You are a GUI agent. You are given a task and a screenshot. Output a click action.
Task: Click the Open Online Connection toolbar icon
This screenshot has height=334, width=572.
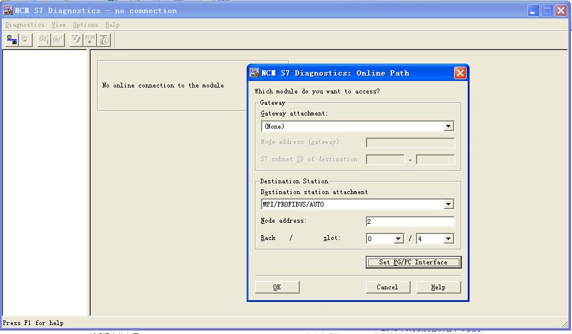[x=12, y=40]
